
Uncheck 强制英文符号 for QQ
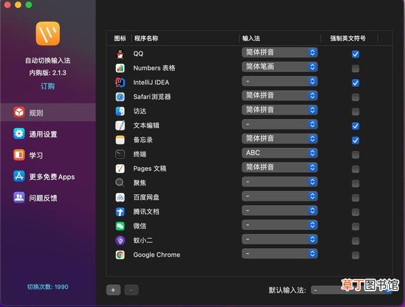[356, 54]
